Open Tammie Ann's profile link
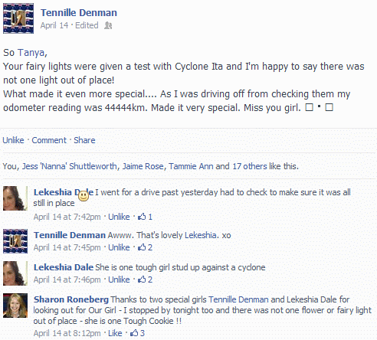Image resolution: width=377 pixels, height=340 pixels. 191,166
